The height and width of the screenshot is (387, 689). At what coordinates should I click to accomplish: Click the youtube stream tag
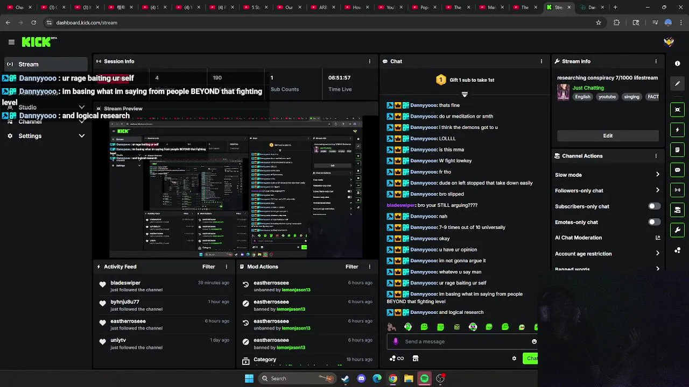(x=607, y=97)
